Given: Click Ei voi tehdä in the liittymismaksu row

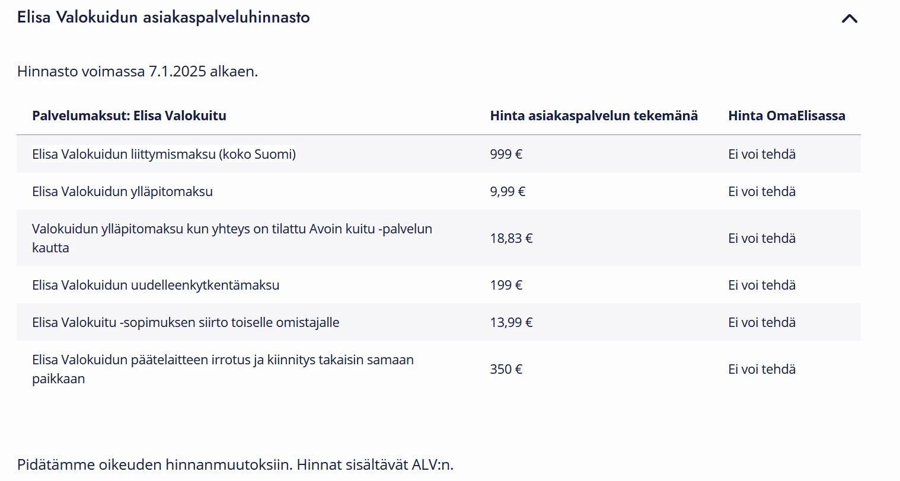Looking at the screenshot, I should click(x=761, y=154).
